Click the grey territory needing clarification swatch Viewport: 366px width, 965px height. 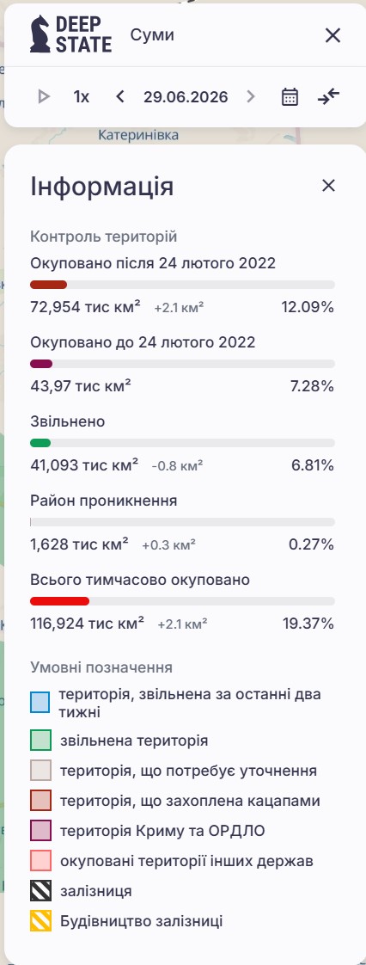click(40, 771)
